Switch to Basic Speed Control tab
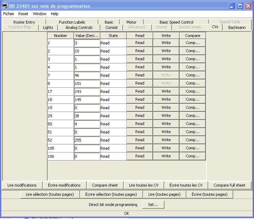This screenshot has height=219, width=254. 176,22
